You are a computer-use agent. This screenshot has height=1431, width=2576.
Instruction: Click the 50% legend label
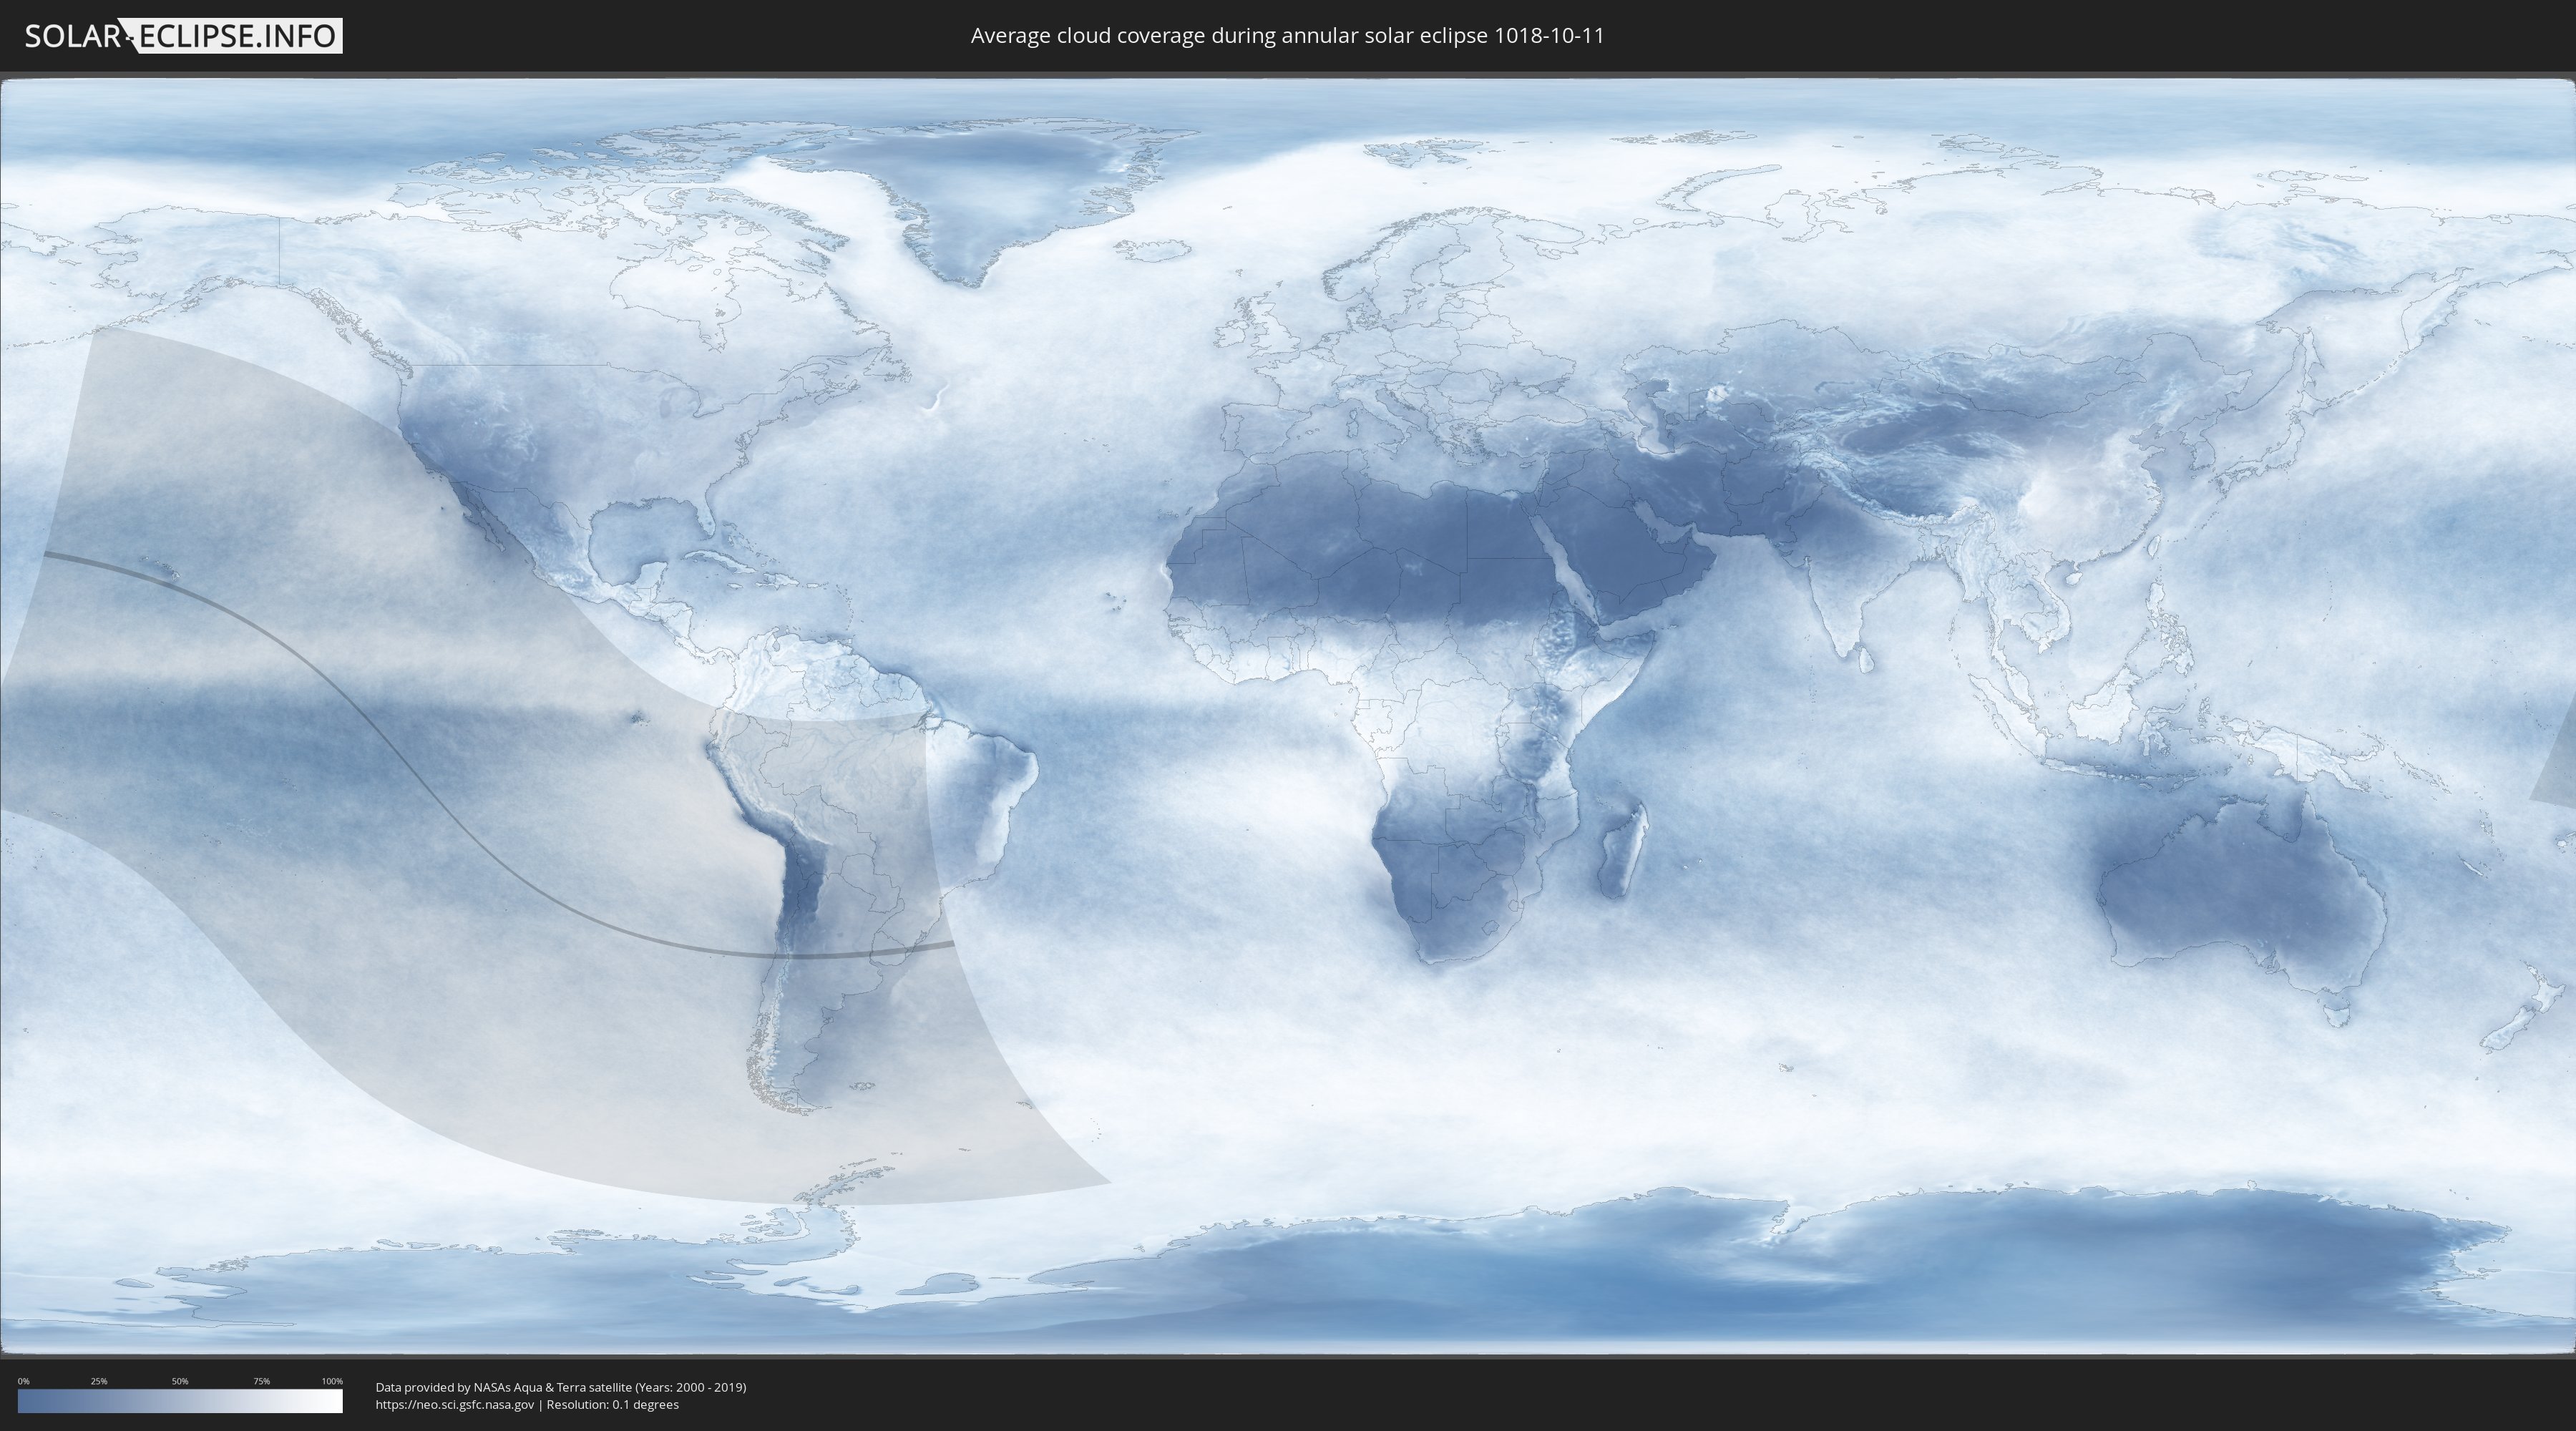pos(180,1381)
